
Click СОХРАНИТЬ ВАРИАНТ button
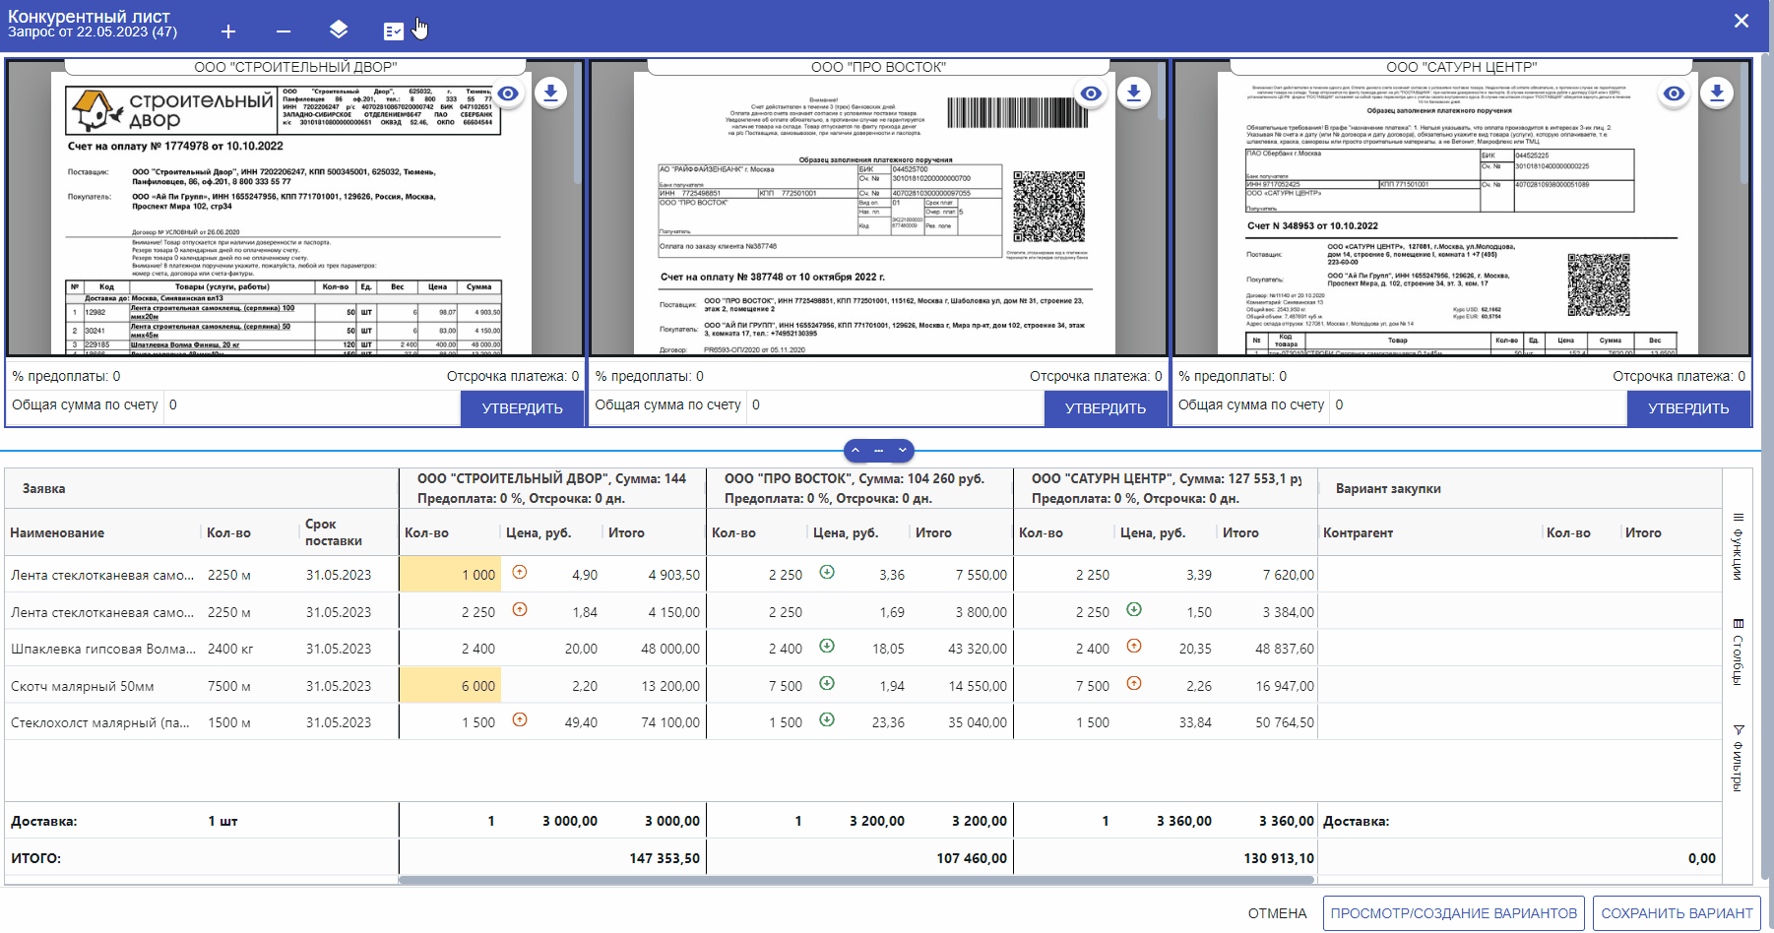(1677, 913)
